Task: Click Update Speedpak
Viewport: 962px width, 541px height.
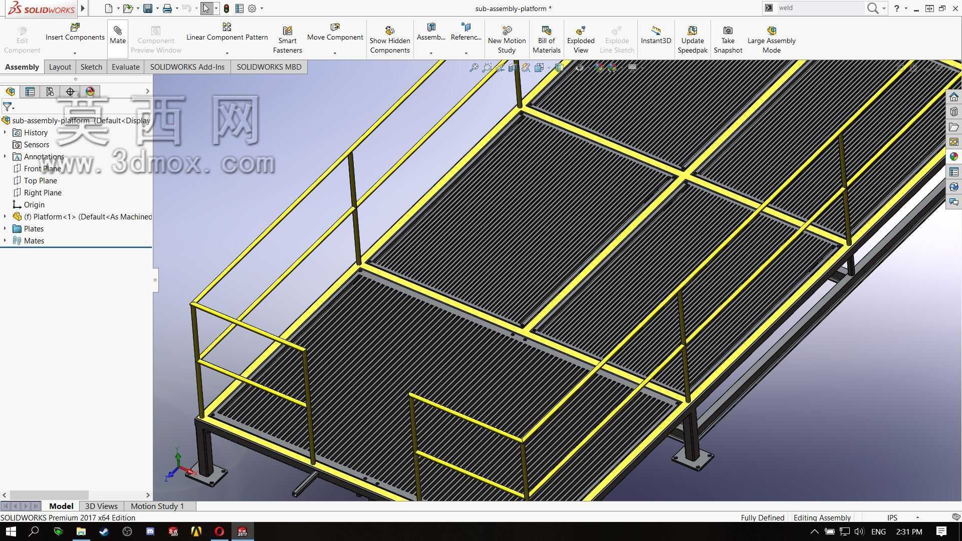Action: [x=692, y=40]
